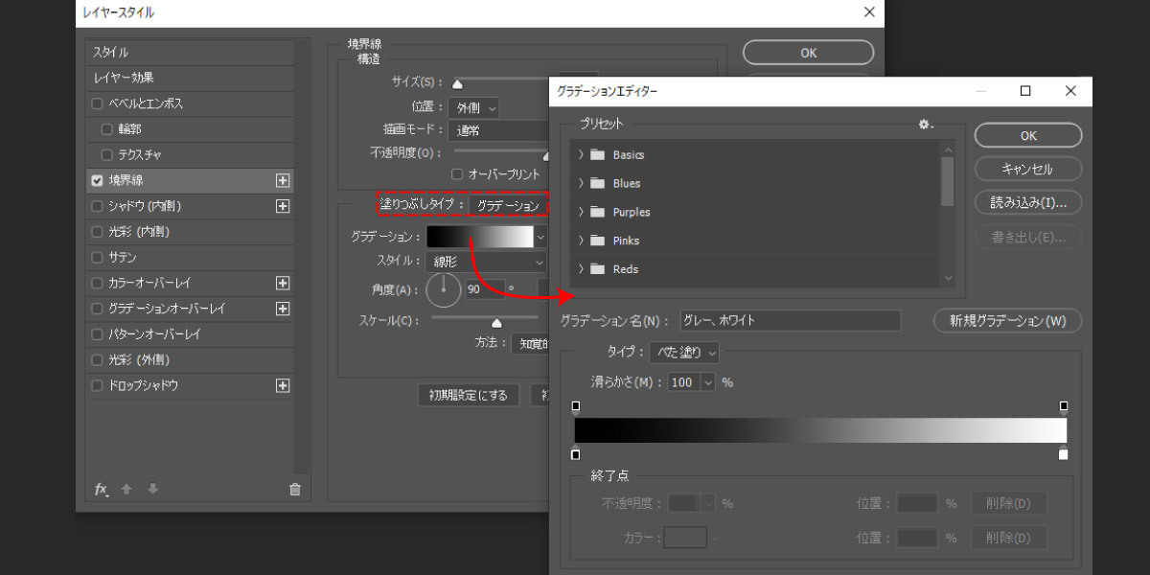This screenshot has width=1150, height=575.
Task: Click the 読み込み(I)... button
Action: [x=1028, y=202]
